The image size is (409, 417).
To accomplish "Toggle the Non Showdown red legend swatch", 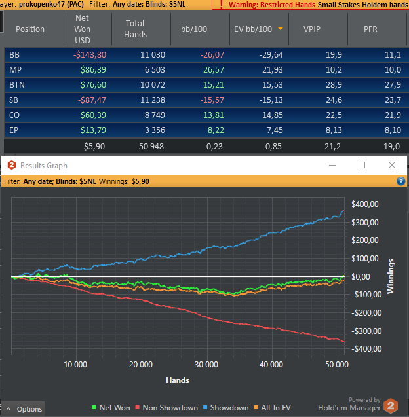I will coord(138,407).
